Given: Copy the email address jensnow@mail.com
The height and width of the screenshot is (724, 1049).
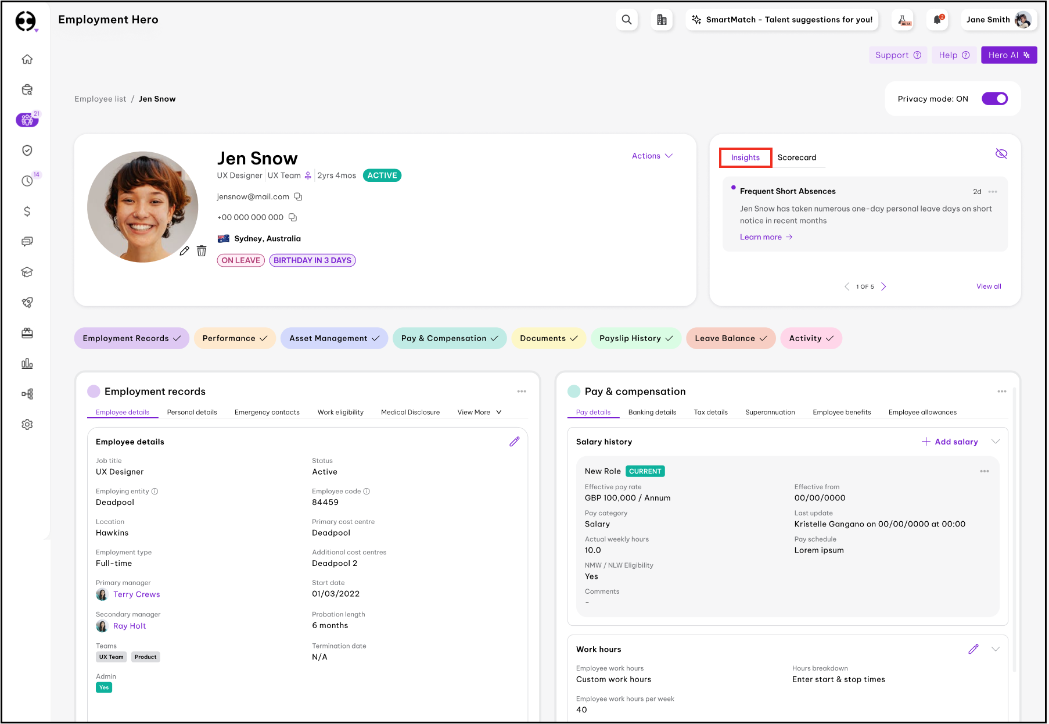Looking at the screenshot, I should [298, 197].
